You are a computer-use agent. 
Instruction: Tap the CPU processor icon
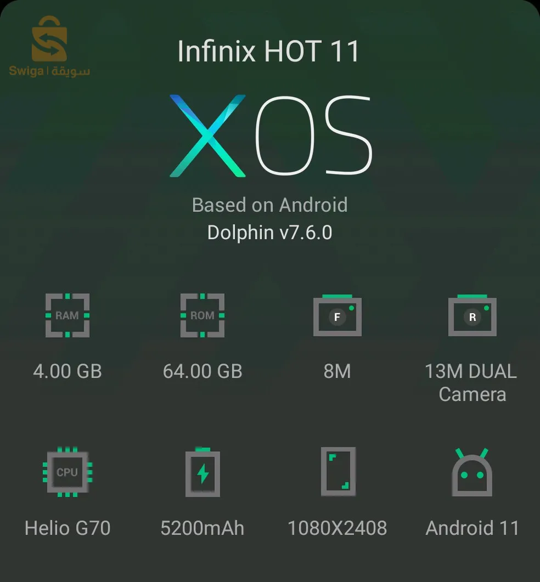[67, 472]
